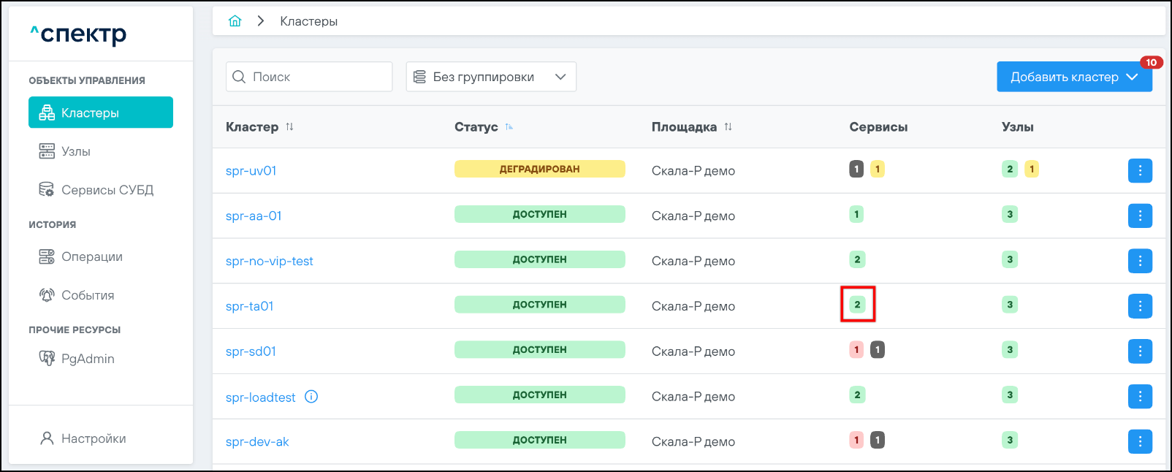This screenshot has height=472, width=1172.
Task: Open three-dot actions menu for spr-ta01
Action: [x=1140, y=306]
